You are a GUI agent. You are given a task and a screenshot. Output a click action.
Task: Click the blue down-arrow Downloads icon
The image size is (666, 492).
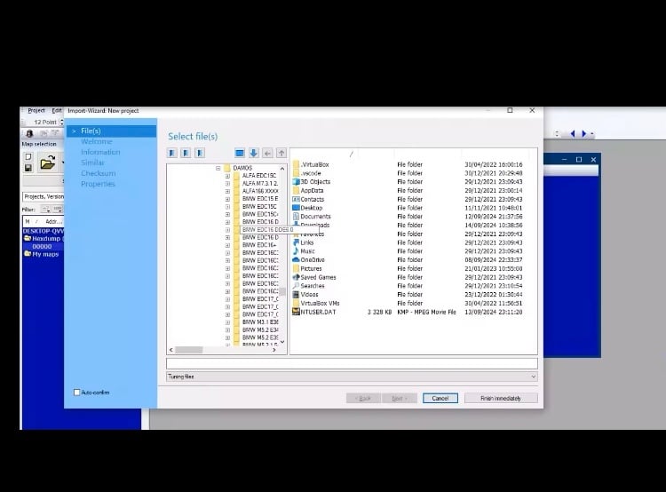(253, 153)
